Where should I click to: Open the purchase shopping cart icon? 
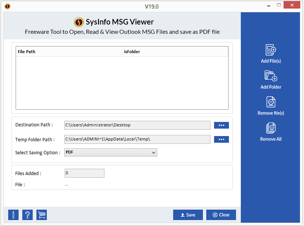(41, 215)
